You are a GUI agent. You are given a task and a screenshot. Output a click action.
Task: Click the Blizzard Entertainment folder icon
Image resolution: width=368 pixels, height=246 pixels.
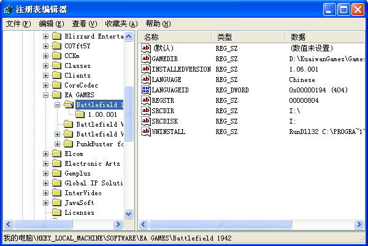click(56, 36)
